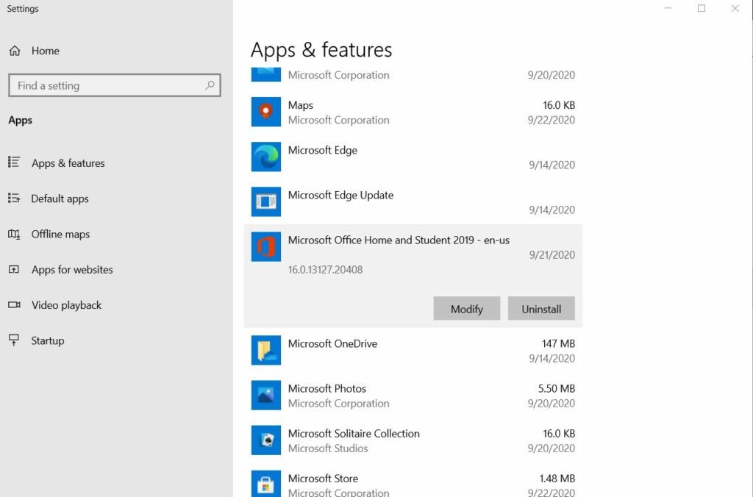Select the Microsoft OneDrive icon
This screenshot has height=497, width=753.
pos(265,351)
